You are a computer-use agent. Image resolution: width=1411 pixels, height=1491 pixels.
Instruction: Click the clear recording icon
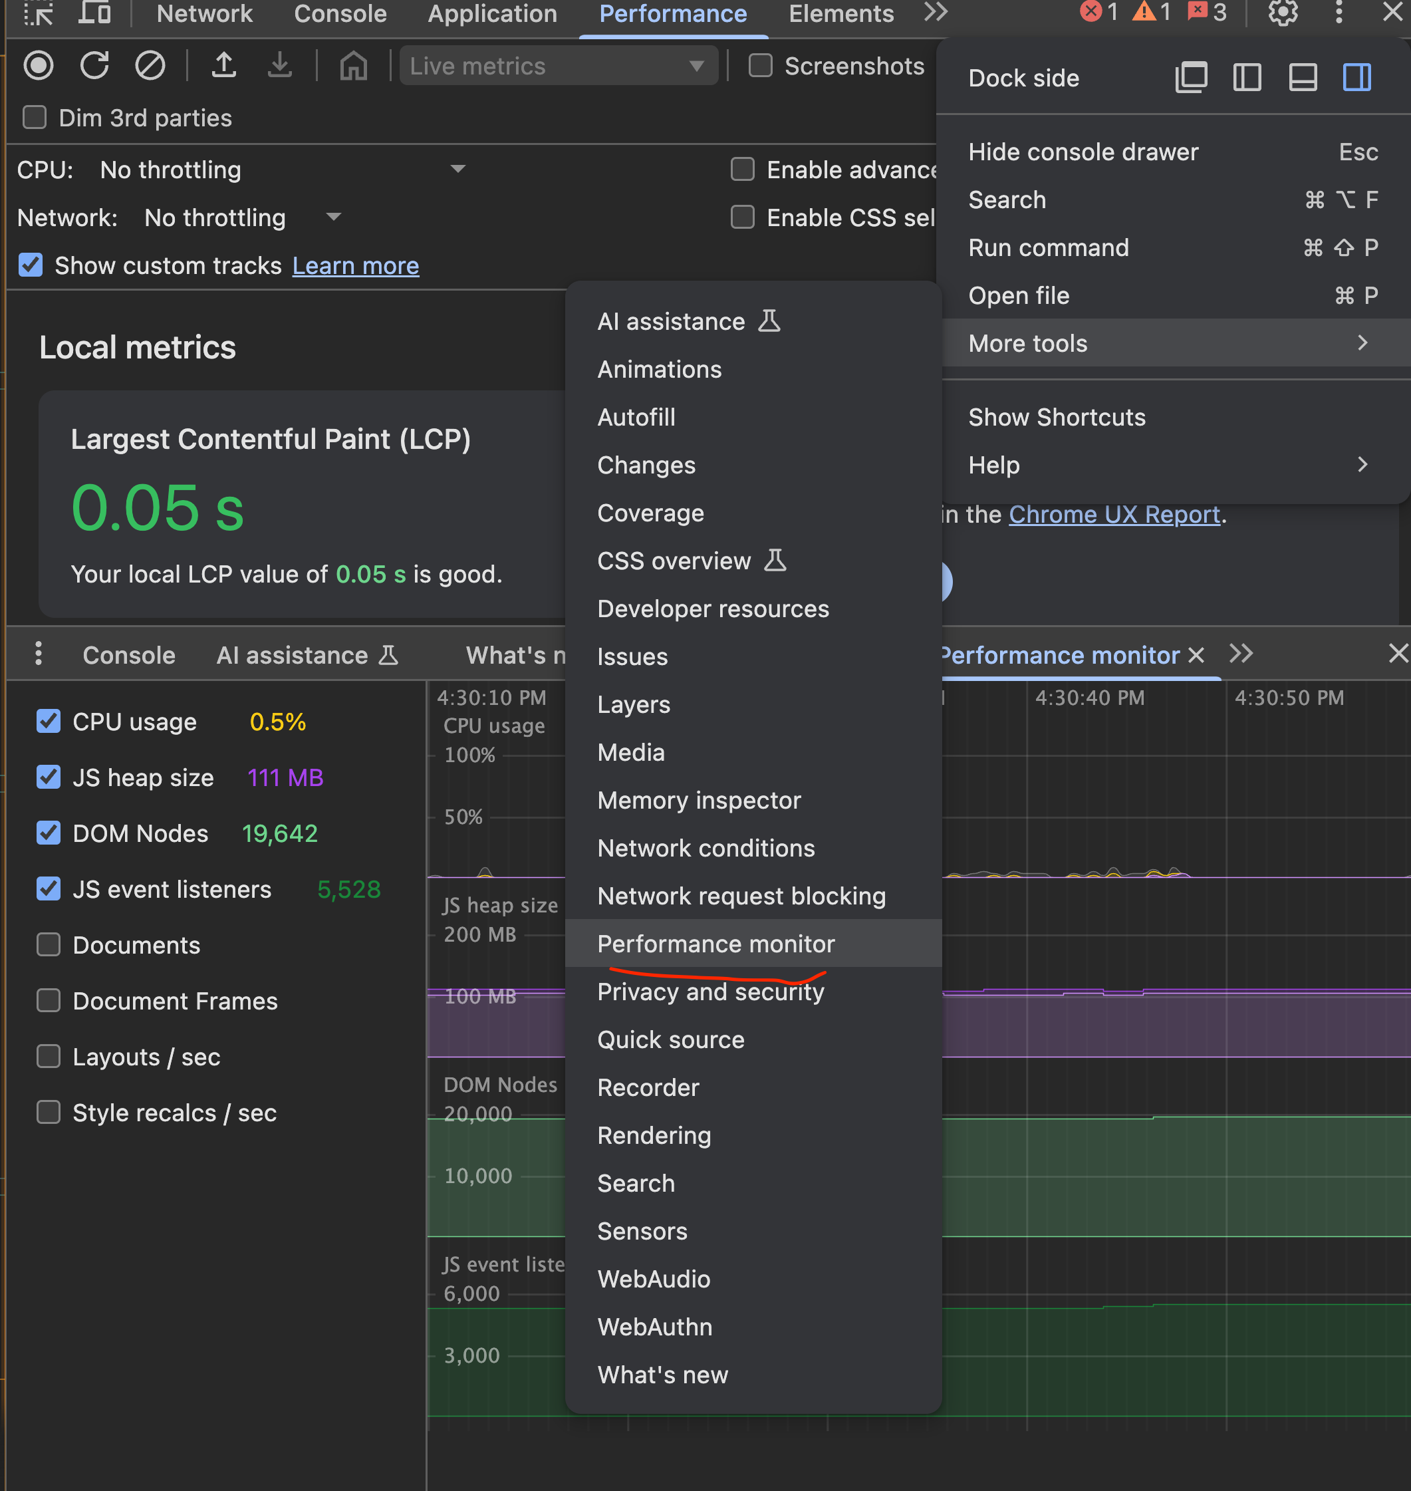pyautogui.click(x=150, y=65)
